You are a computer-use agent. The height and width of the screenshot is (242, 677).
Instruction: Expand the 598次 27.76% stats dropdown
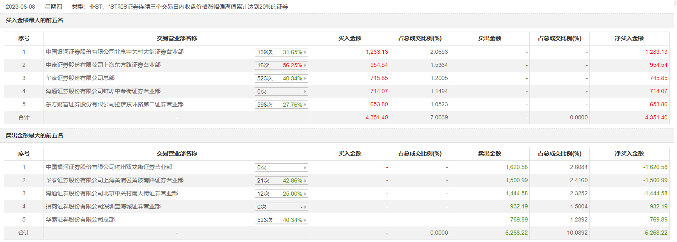(281, 105)
